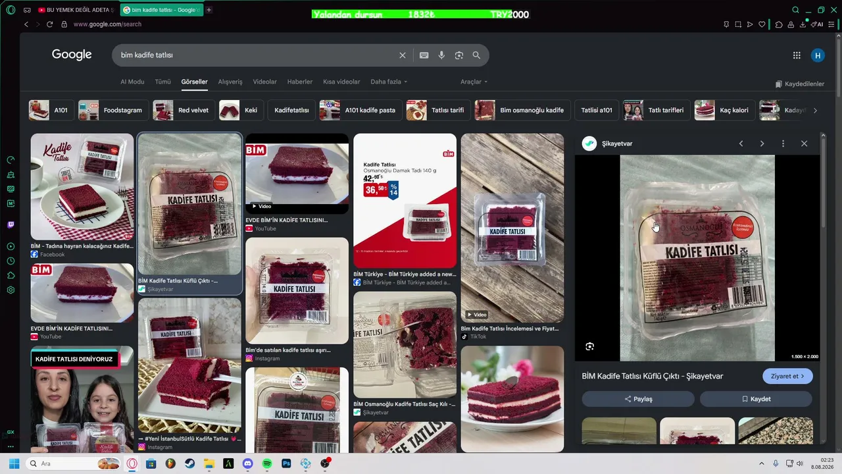Open a new browser tab
This screenshot has height=474, width=842.
pos(209,10)
